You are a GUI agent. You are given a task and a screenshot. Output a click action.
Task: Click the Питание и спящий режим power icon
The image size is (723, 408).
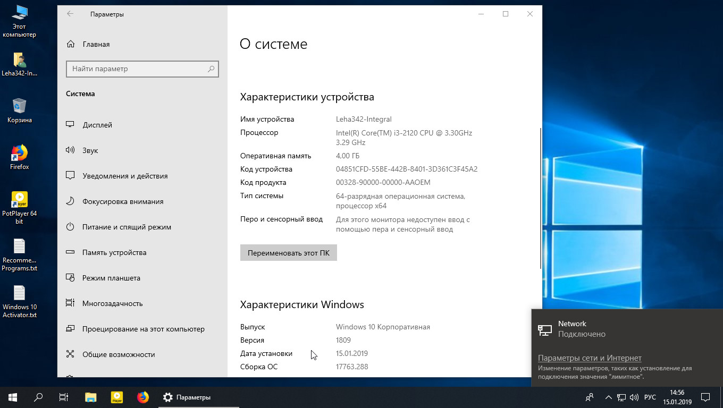pyautogui.click(x=70, y=227)
